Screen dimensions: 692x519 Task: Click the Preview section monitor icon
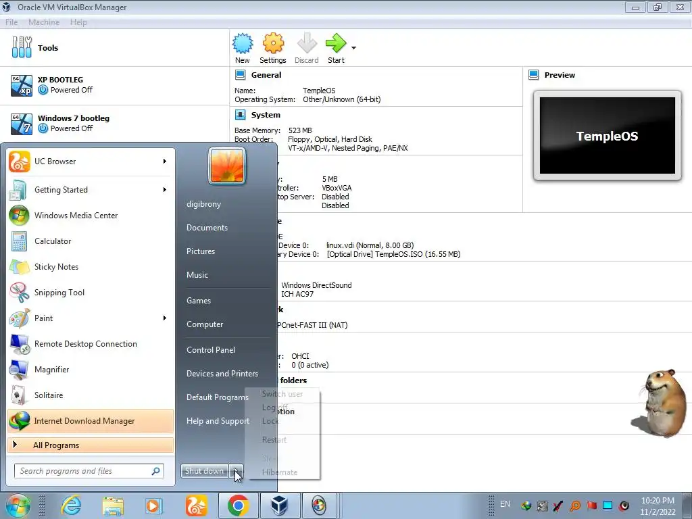[x=534, y=75]
